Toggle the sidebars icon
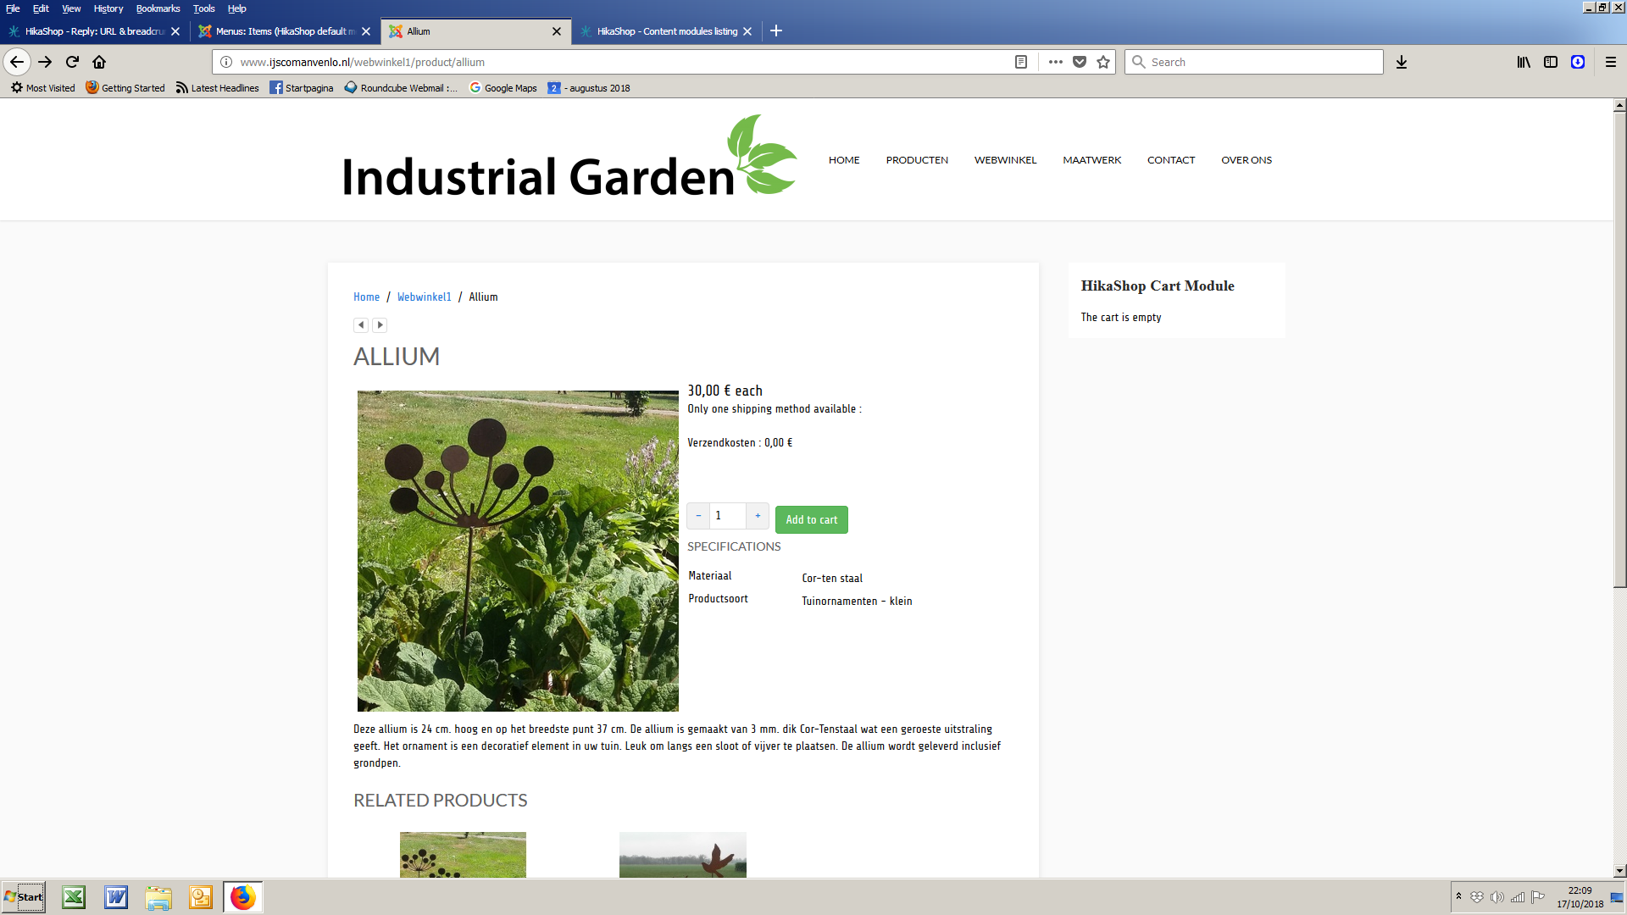 tap(1551, 62)
